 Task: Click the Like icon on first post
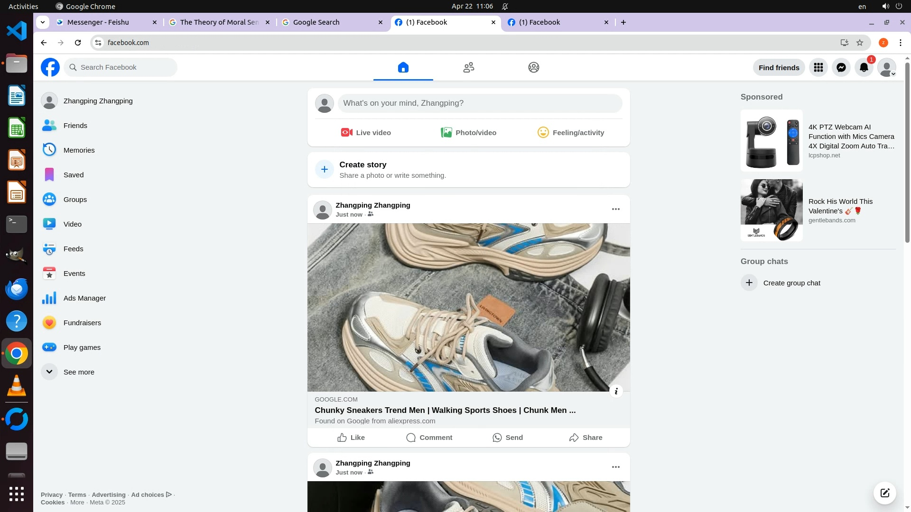342,438
